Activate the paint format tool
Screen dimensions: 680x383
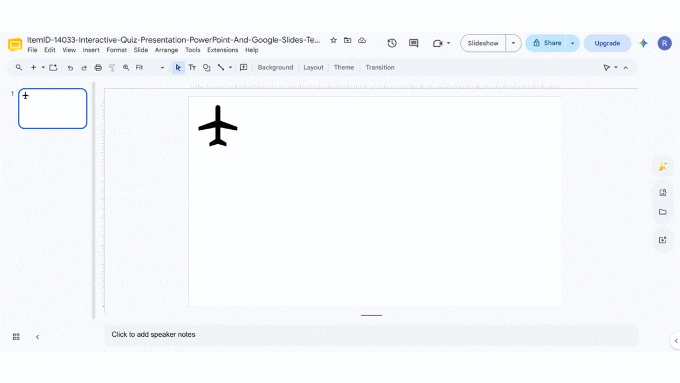coord(112,67)
